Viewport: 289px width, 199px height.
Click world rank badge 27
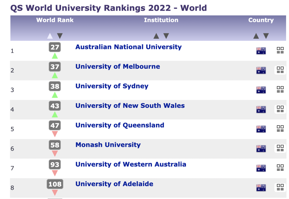click(x=55, y=47)
